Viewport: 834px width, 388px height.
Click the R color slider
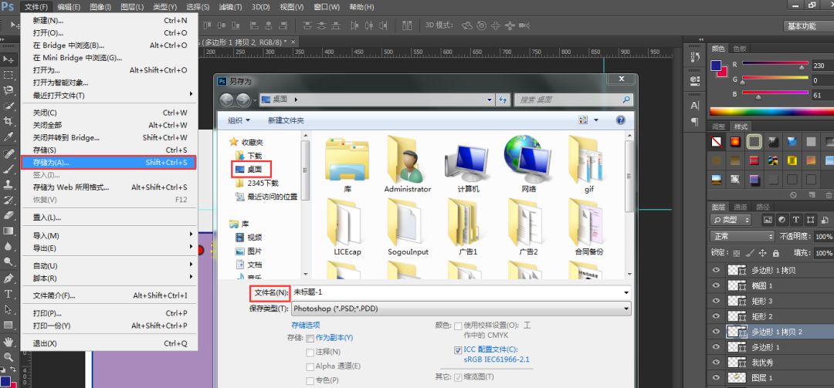tap(775, 64)
